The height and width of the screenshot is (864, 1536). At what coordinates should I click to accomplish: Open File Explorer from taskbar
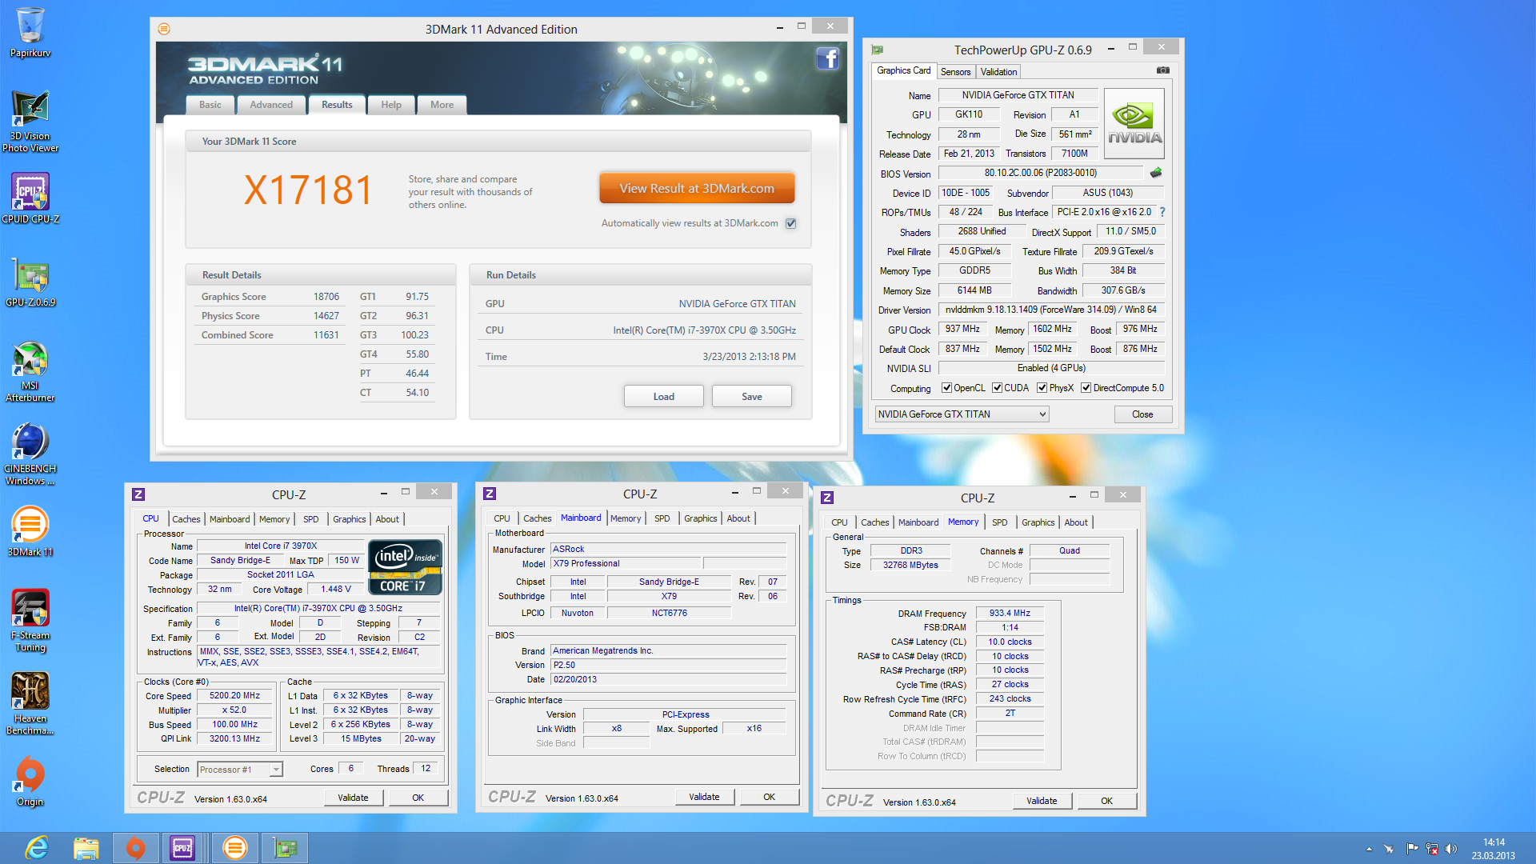click(86, 847)
